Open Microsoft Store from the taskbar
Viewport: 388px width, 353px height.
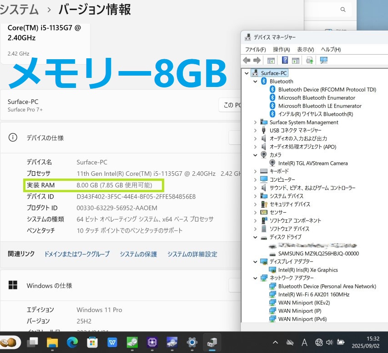92,342
